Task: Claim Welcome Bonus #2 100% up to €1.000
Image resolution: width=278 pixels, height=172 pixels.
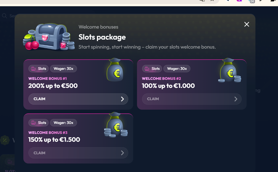Action: (192, 99)
